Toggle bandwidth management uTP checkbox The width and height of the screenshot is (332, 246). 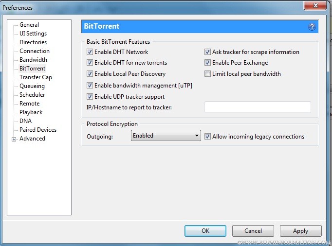tap(90, 86)
